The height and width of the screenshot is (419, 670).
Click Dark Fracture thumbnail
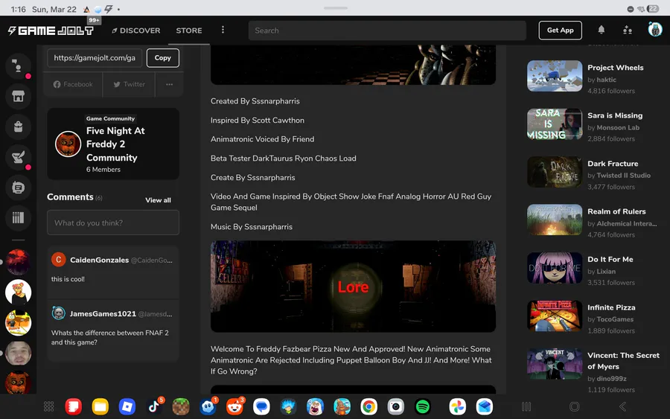click(555, 172)
